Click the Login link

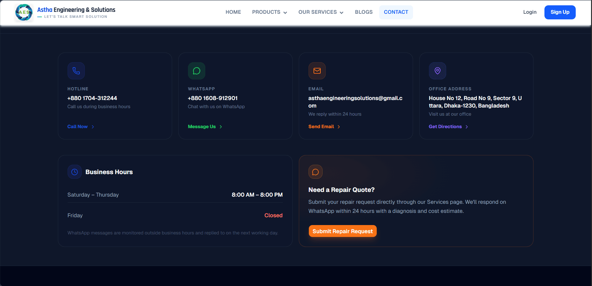click(530, 12)
